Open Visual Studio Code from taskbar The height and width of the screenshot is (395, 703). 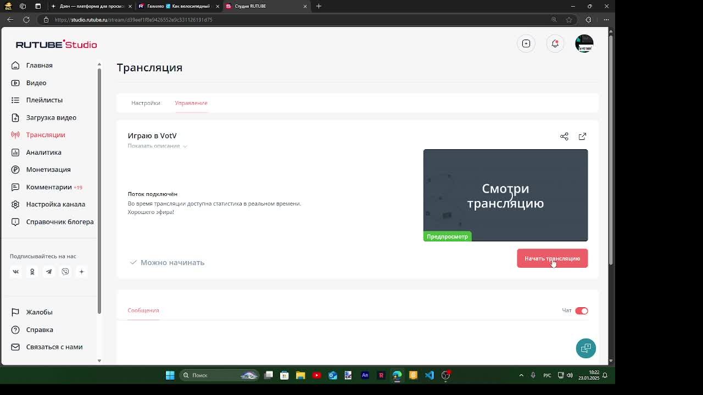429,375
